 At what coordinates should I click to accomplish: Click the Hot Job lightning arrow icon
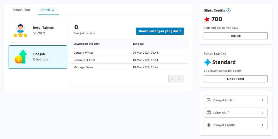21,57
